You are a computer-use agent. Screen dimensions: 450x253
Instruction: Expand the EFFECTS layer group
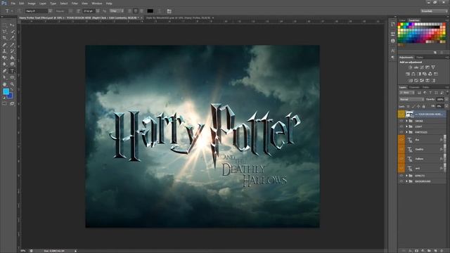coord(406,176)
